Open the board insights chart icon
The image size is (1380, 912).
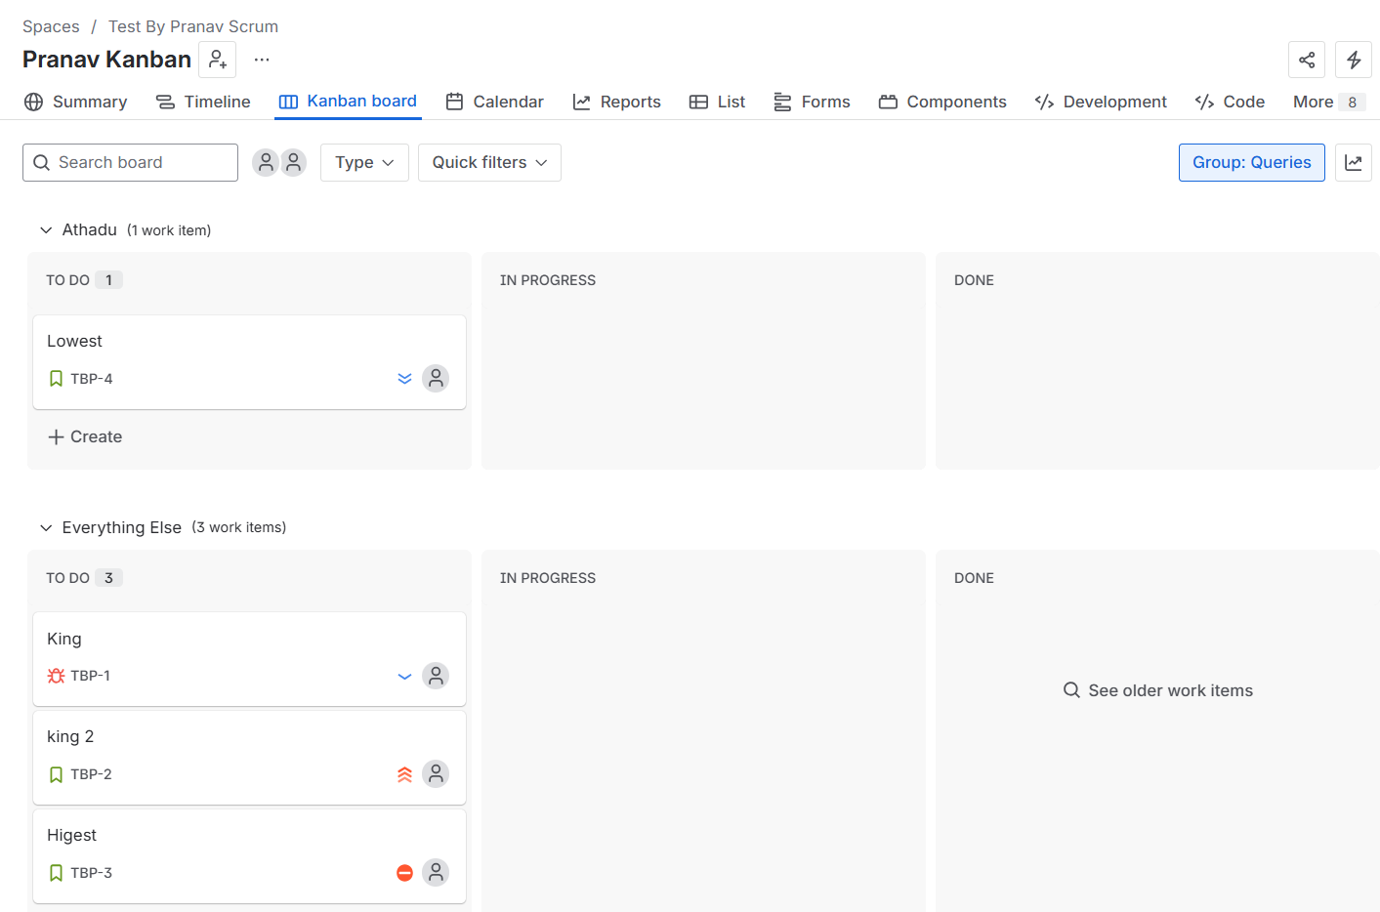[1354, 163]
